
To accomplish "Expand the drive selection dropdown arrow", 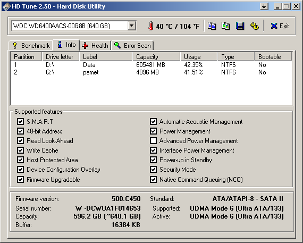I will (132, 26).
